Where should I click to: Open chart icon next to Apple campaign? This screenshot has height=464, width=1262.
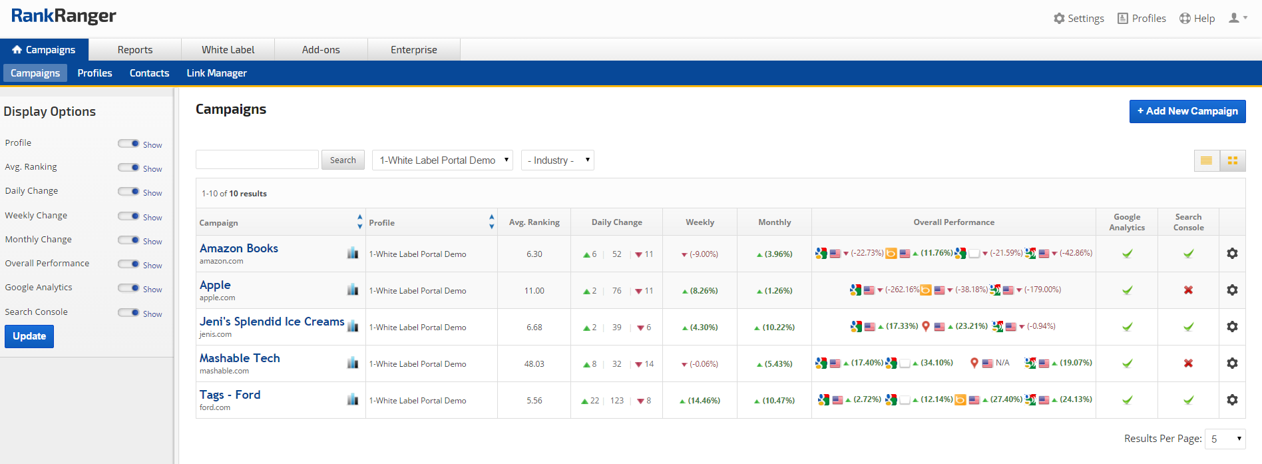coord(353,290)
